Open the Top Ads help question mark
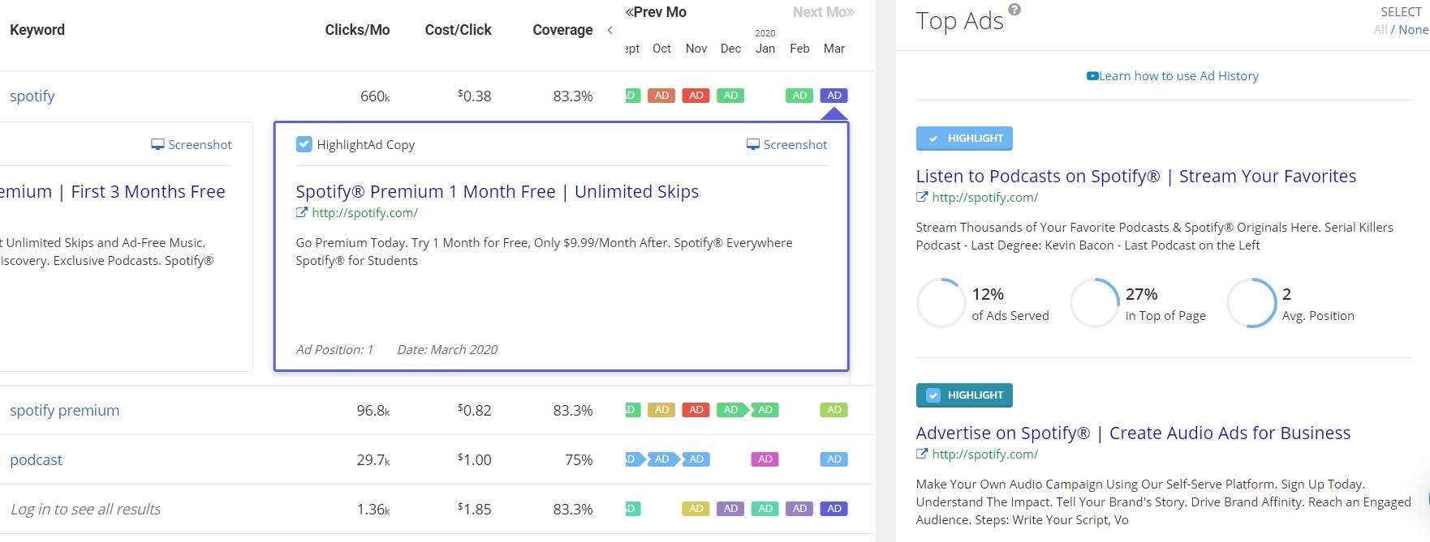The height and width of the screenshot is (542, 1430). 1014,11
